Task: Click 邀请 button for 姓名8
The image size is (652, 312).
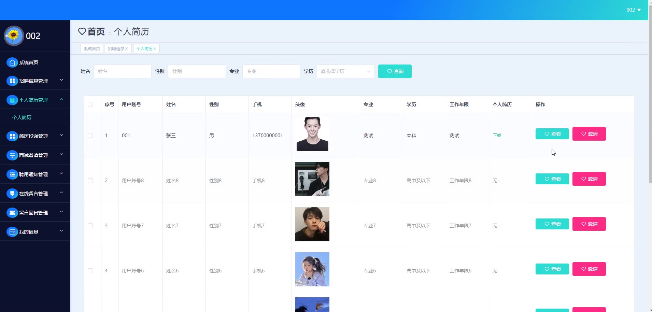Action: click(x=589, y=179)
